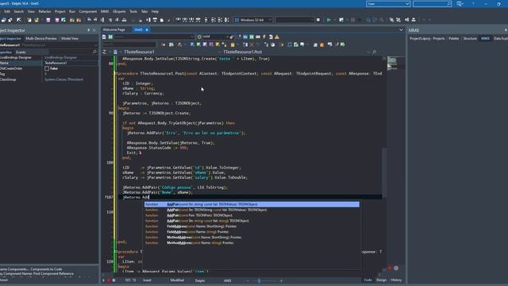Switch to Model View tab
This screenshot has width=508, height=286.
pyautogui.click(x=70, y=38)
